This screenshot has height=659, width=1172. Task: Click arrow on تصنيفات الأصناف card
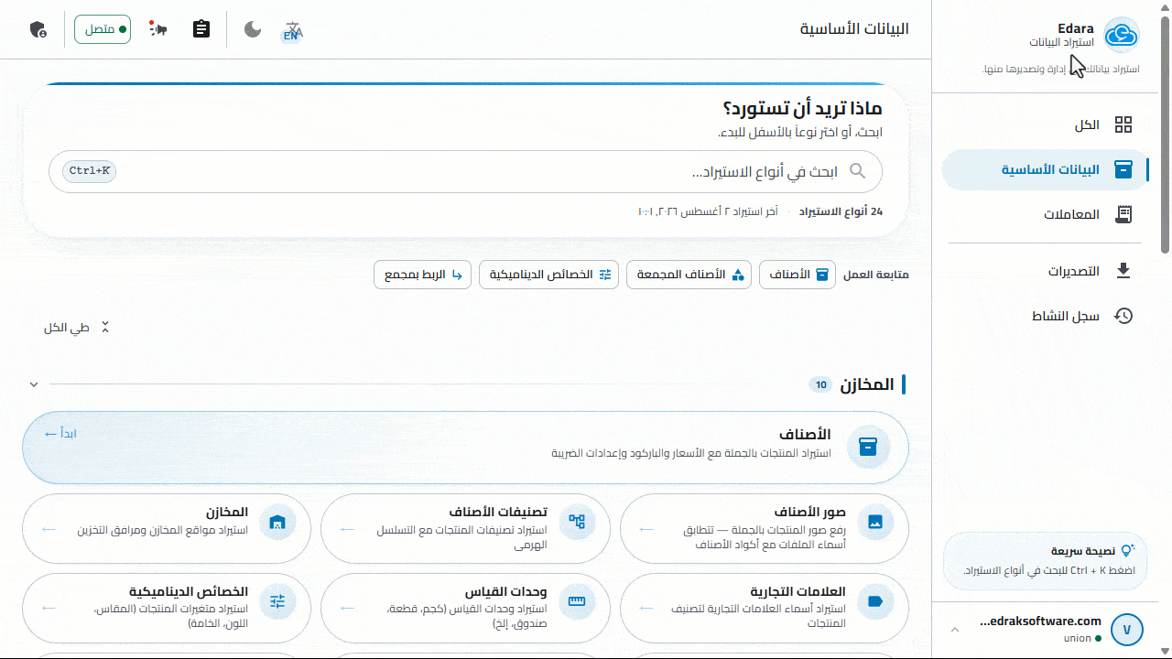point(348,529)
